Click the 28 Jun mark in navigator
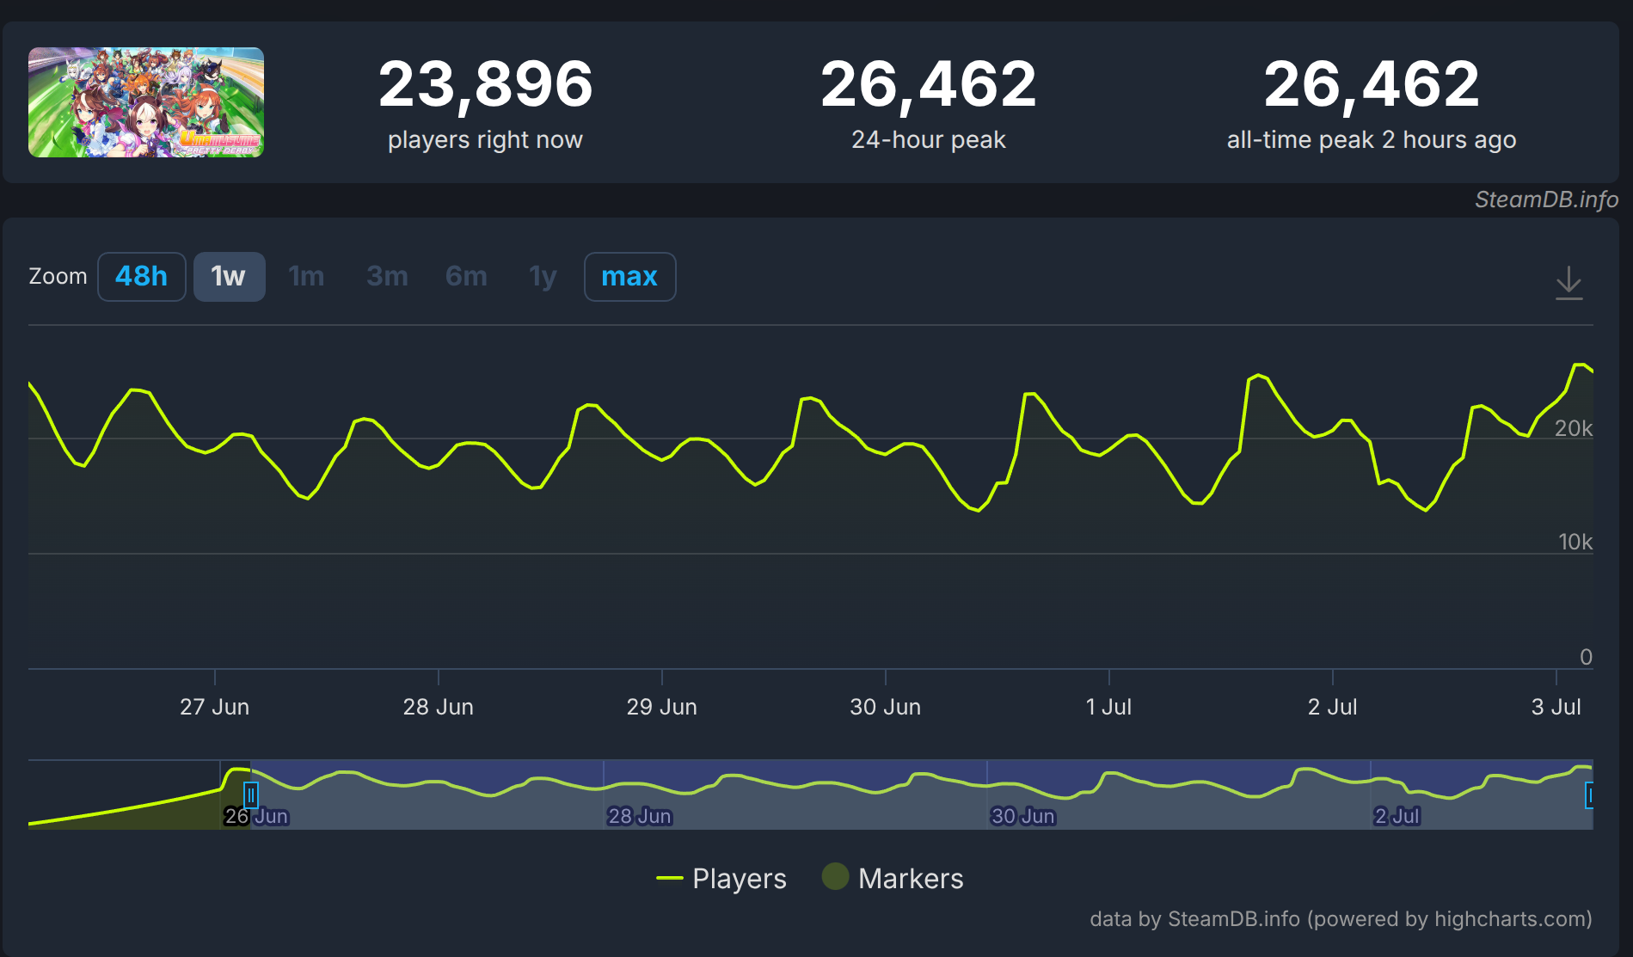The width and height of the screenshot is (1633, 957). point(639,816)
